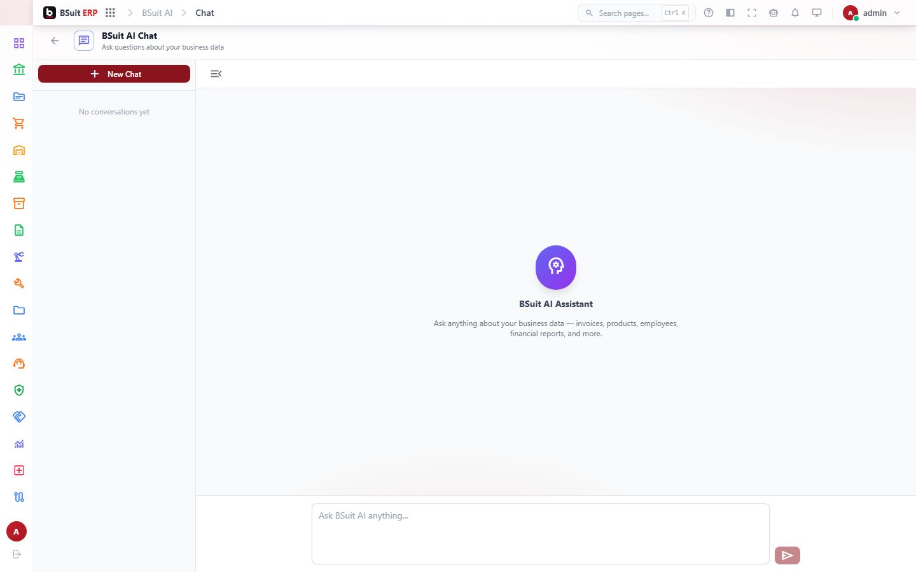
Task: Click the BSuit AI breadcrumb
Action: pos(157,13)
